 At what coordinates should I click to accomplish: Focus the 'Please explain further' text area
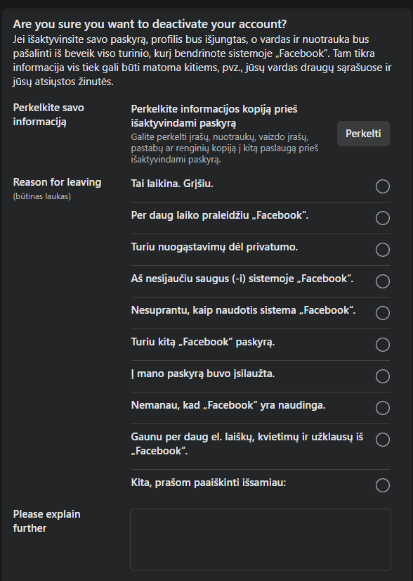coord(261,539)
